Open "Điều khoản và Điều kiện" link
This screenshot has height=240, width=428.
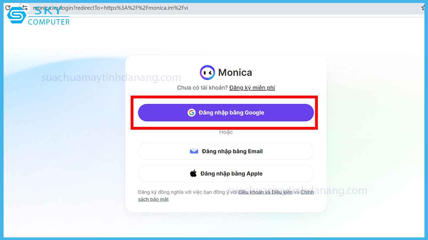click(x=265, y=192)
